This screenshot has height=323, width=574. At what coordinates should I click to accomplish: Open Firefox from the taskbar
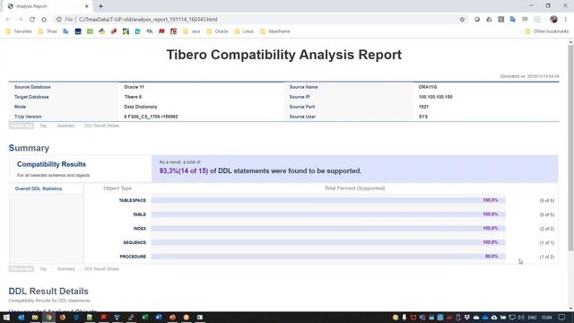click(63, 318)
